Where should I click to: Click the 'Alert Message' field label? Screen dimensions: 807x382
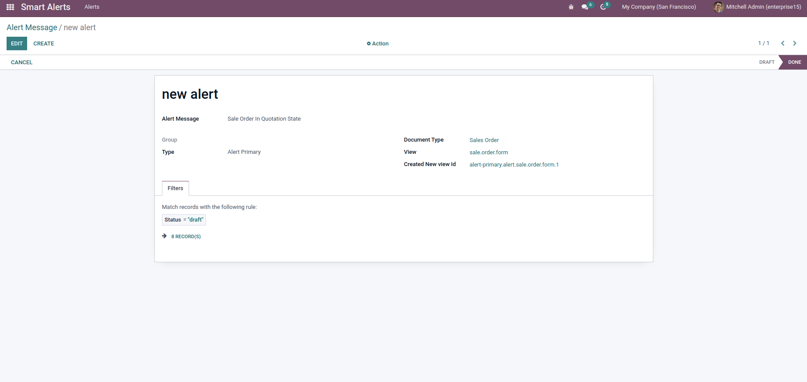tap(180, 119)
